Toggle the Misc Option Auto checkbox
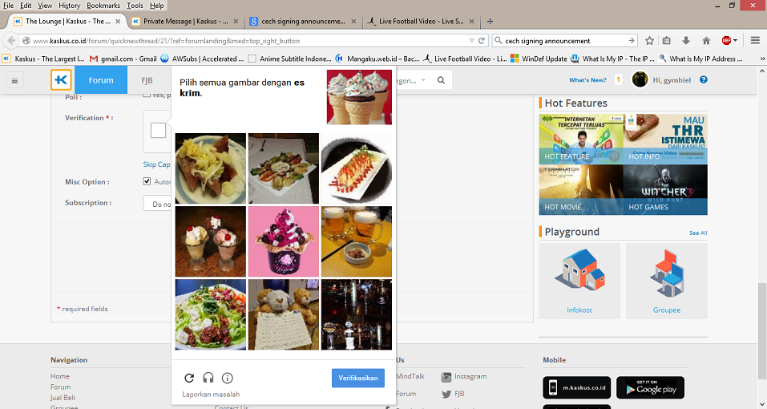 pyautogui.click(x=147, y=181)
